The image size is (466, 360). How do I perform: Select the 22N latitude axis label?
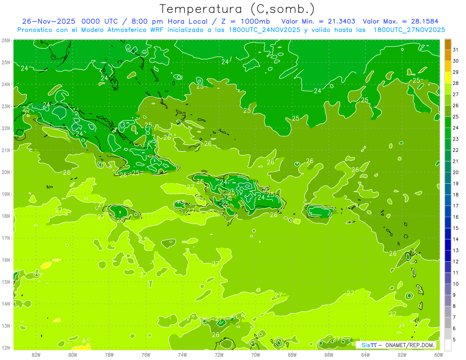(6, 128)
